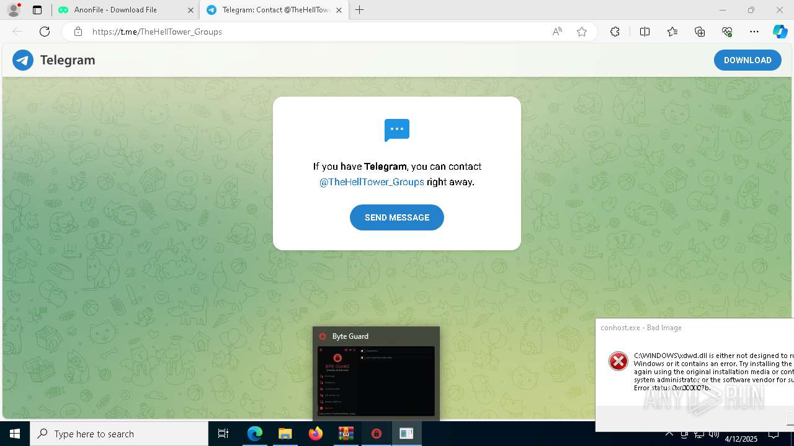Open Task View on taskbar
Image resolution: width=794 pixels, height=446 pixels.
[223, 434]
